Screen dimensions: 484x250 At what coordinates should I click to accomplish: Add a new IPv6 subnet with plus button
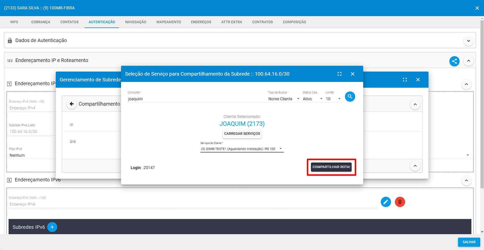52,227
